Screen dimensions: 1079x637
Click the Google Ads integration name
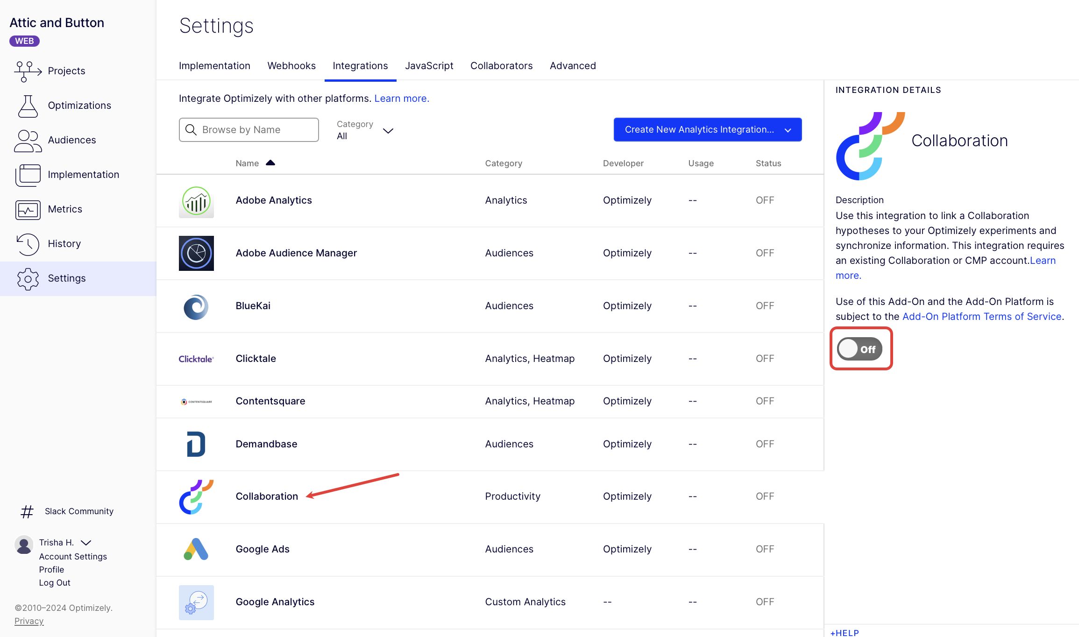[263, 549]
